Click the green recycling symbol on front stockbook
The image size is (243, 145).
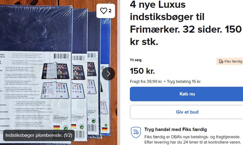click(66, 128)
